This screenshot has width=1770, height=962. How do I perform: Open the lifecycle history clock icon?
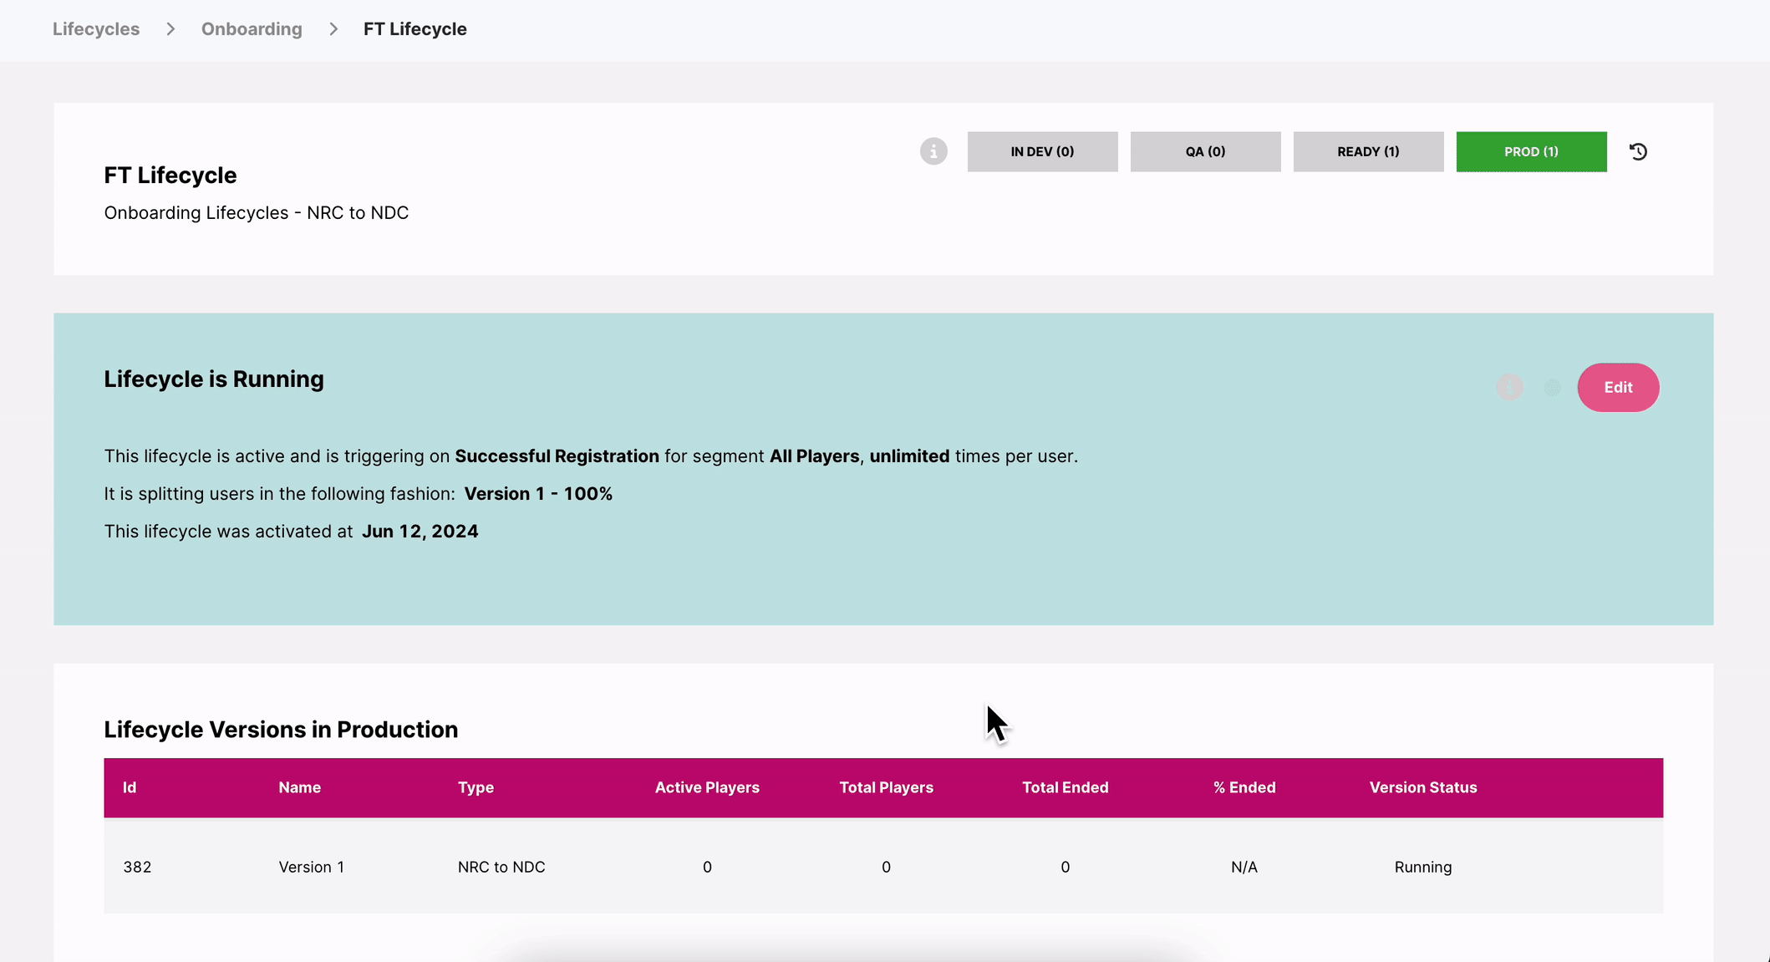point(1638,151)
